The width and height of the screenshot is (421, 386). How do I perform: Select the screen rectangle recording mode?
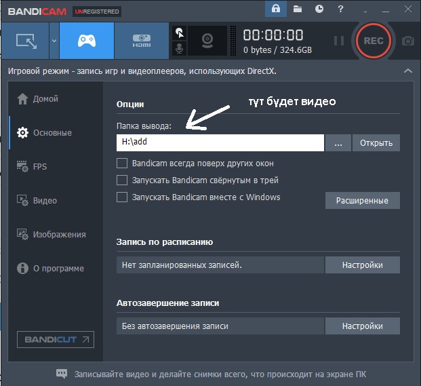point(24,41)
